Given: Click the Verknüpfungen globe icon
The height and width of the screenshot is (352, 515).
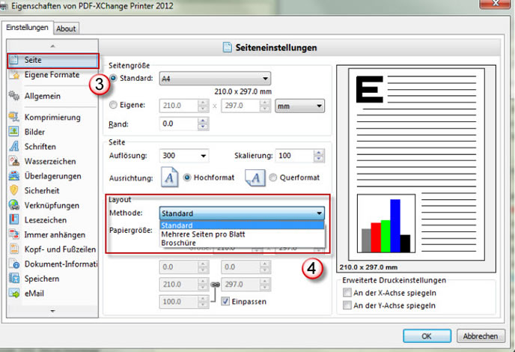Looking at the screenshot, I should tap(14, 205).
